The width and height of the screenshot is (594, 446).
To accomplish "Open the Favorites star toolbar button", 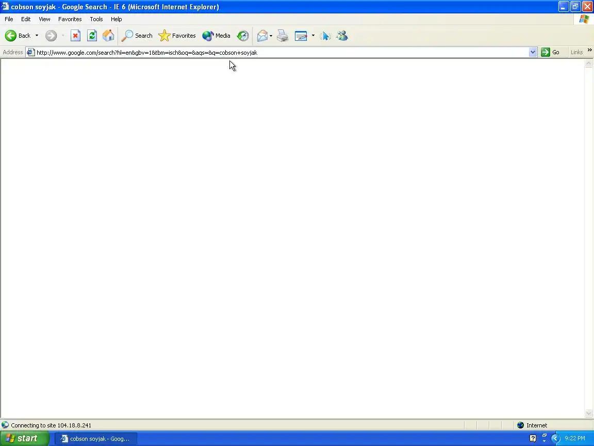I will pos(177,36).
